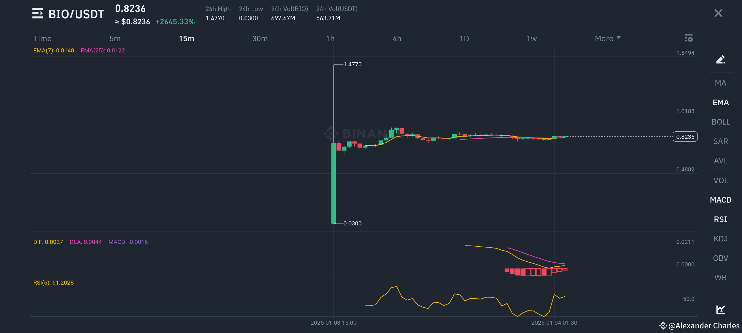This screenshot has height=333, width=742.
Task: Switch to the Time line chart
Action: click(x=42, y=39)
